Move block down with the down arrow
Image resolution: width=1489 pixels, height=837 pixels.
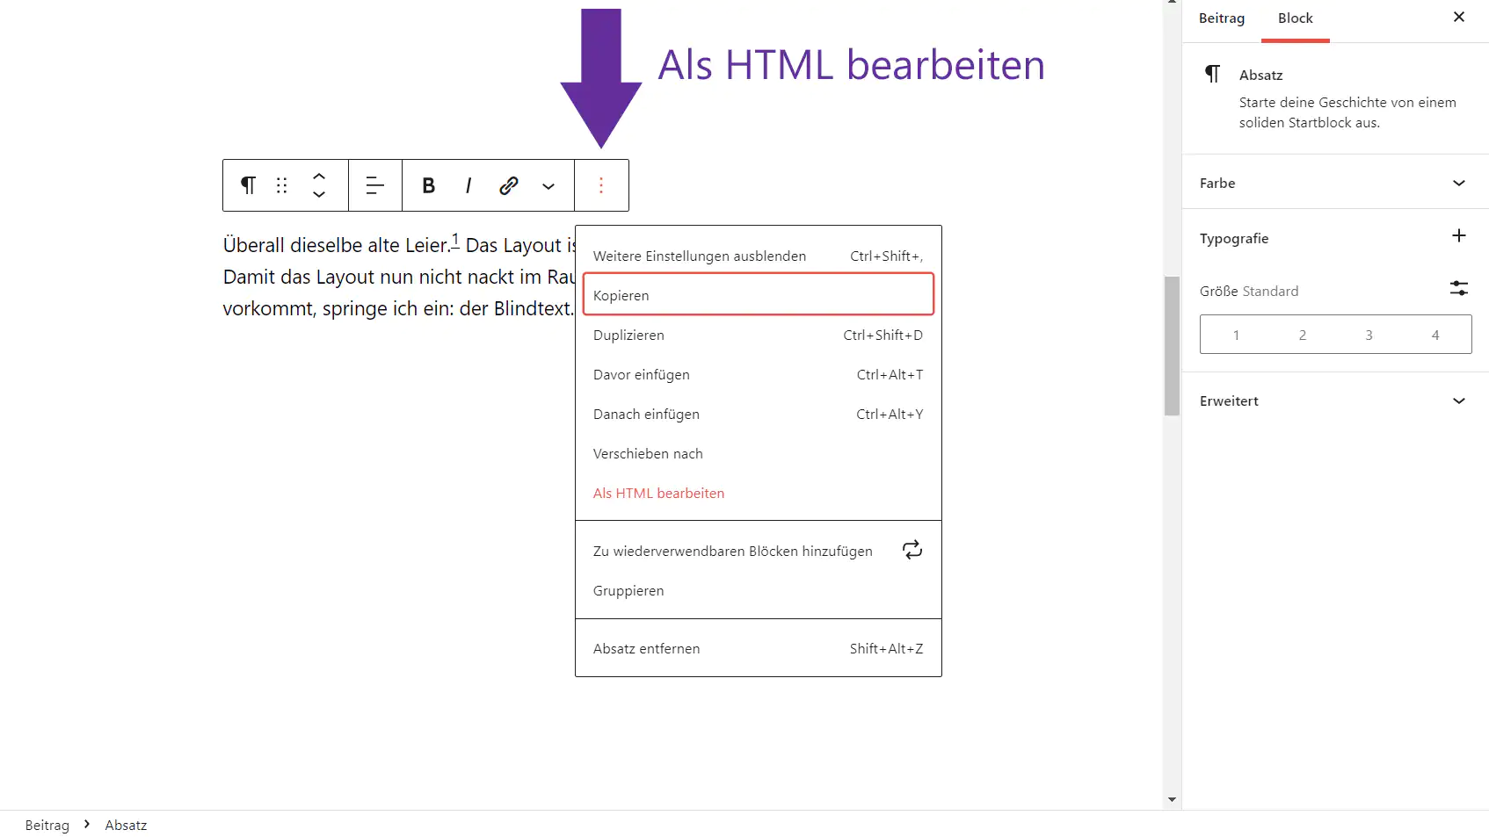coord(319,194)
